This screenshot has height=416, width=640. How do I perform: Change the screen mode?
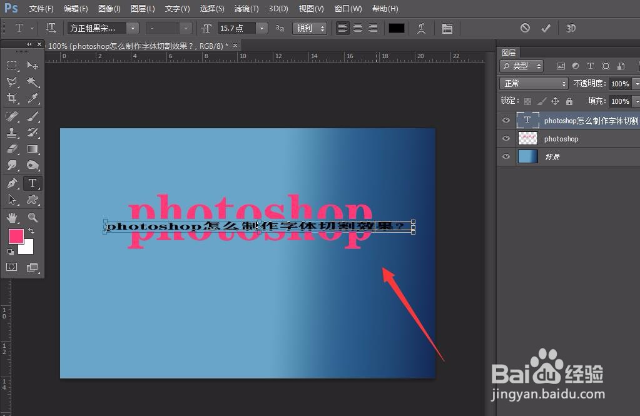point(33,267)
